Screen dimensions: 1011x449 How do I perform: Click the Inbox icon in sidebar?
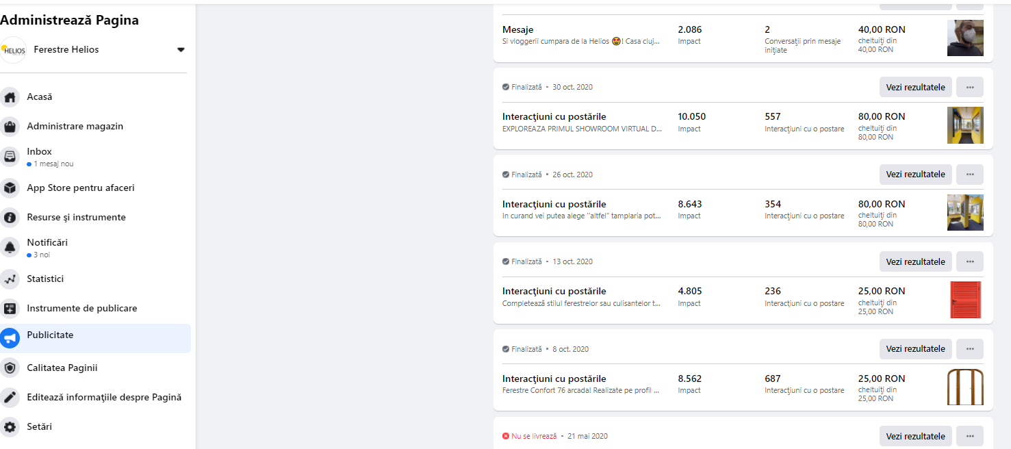pyautogui.click(x=10, y=157)
